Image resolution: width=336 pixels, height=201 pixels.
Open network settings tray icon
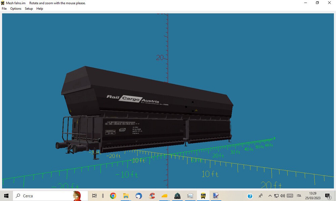point(277,196)
